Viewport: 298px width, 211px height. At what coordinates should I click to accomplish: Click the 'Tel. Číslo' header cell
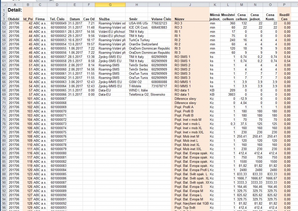[x=57, y=19]
